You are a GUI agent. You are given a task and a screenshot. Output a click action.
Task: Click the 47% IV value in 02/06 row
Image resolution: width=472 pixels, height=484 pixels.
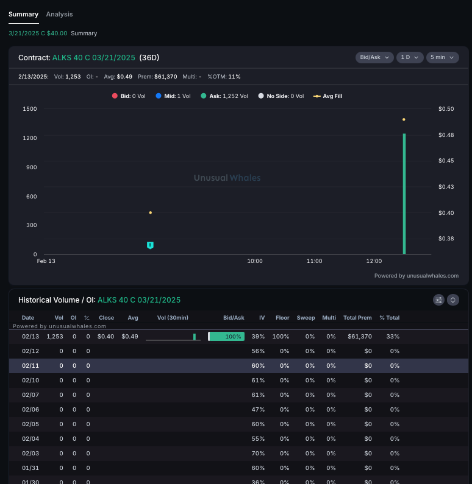[258, 410]
